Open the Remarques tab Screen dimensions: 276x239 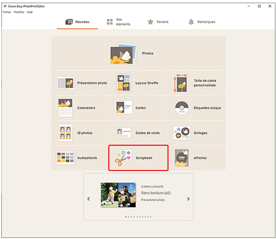[x=202, y=22]
